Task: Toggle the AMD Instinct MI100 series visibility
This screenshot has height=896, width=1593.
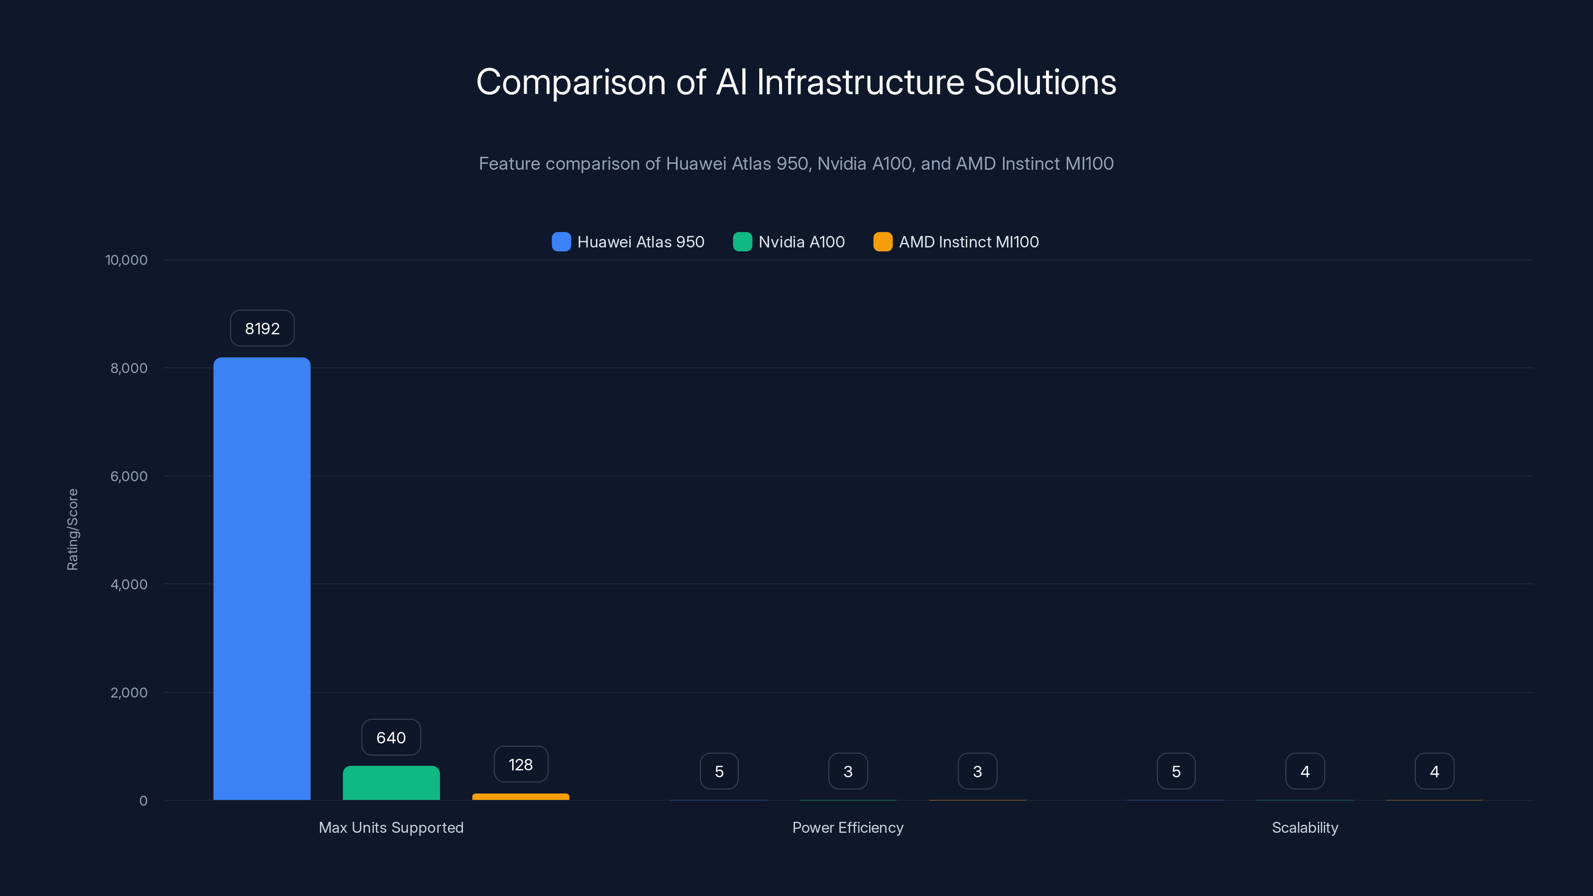Action: pos(968,242)
